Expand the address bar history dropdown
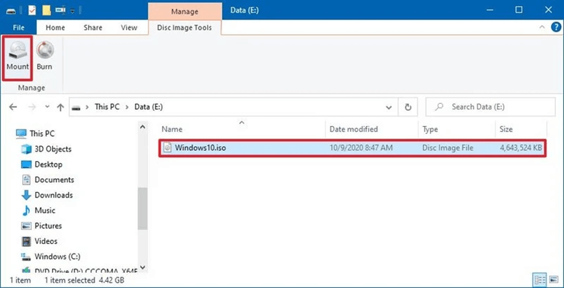 (389, 107)
